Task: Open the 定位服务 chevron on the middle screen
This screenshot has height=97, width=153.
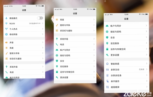Action: (x=94, y=66)
